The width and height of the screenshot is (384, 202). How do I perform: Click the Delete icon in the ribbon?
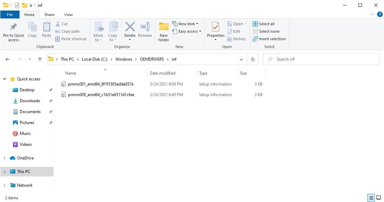[130, 27]
